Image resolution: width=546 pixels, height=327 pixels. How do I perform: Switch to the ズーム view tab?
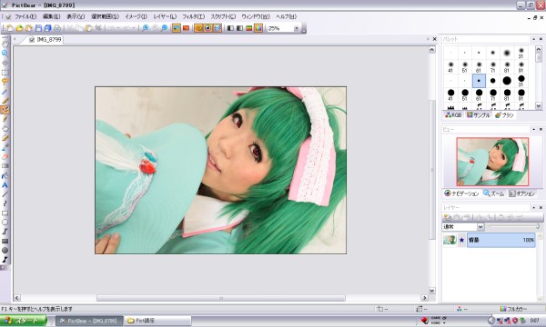(x=494, y=193)
